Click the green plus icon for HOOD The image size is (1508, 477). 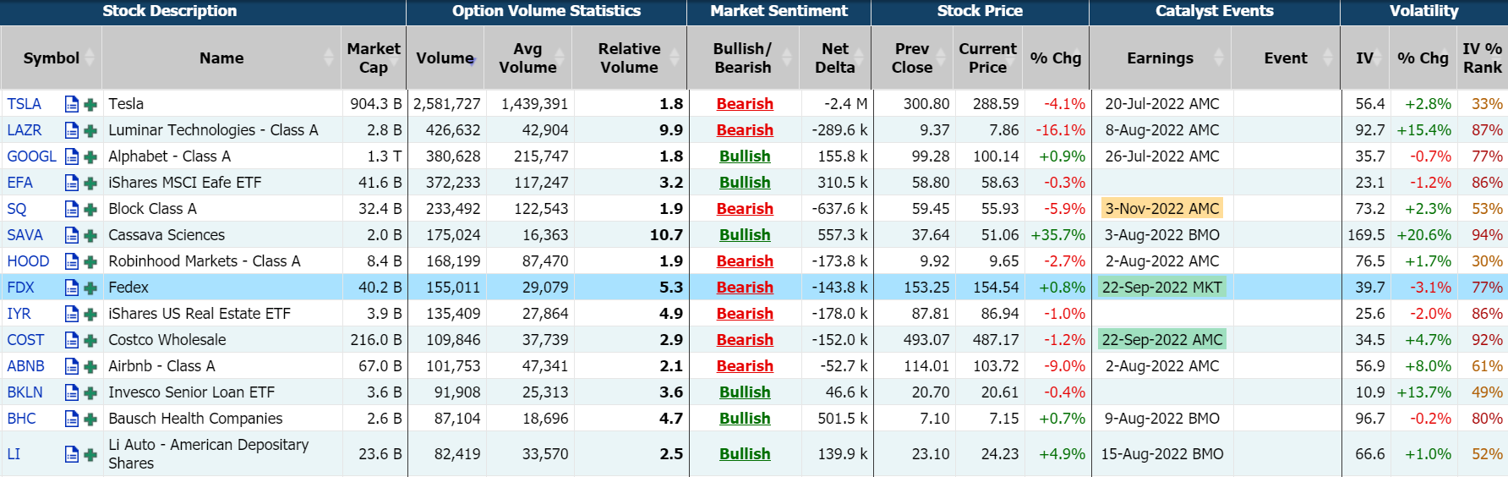point(90,262)
